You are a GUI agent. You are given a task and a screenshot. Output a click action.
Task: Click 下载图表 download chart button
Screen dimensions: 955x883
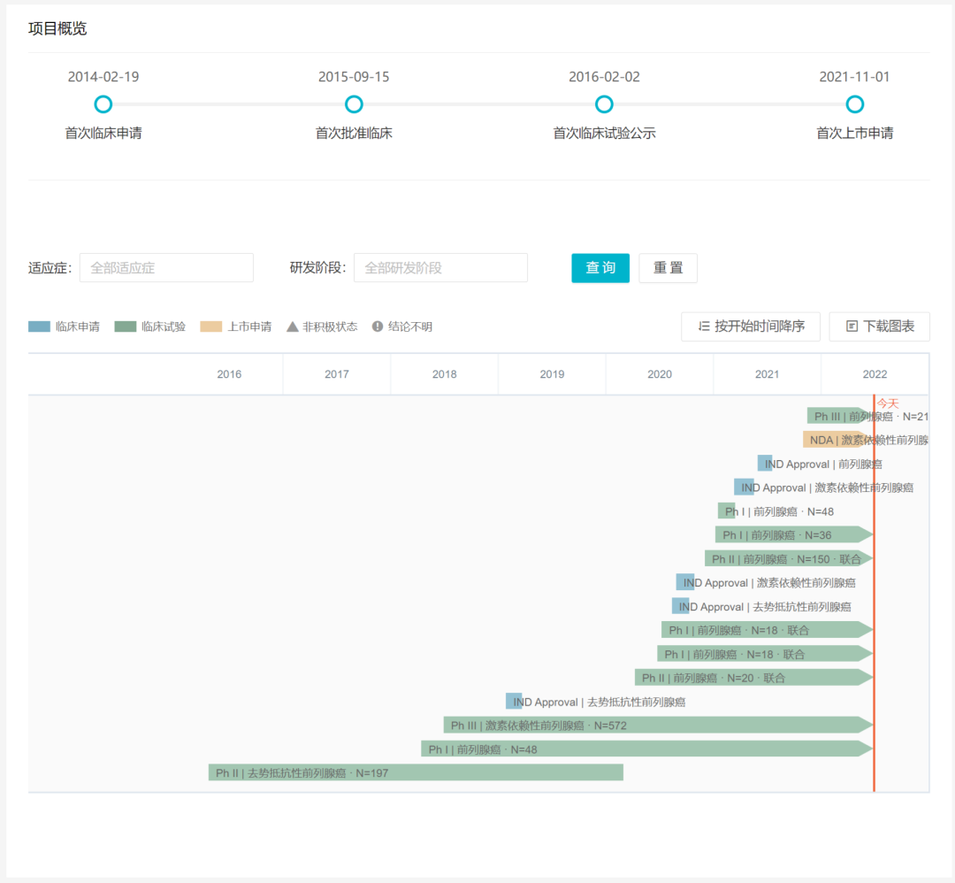click(x=880, y=326)
